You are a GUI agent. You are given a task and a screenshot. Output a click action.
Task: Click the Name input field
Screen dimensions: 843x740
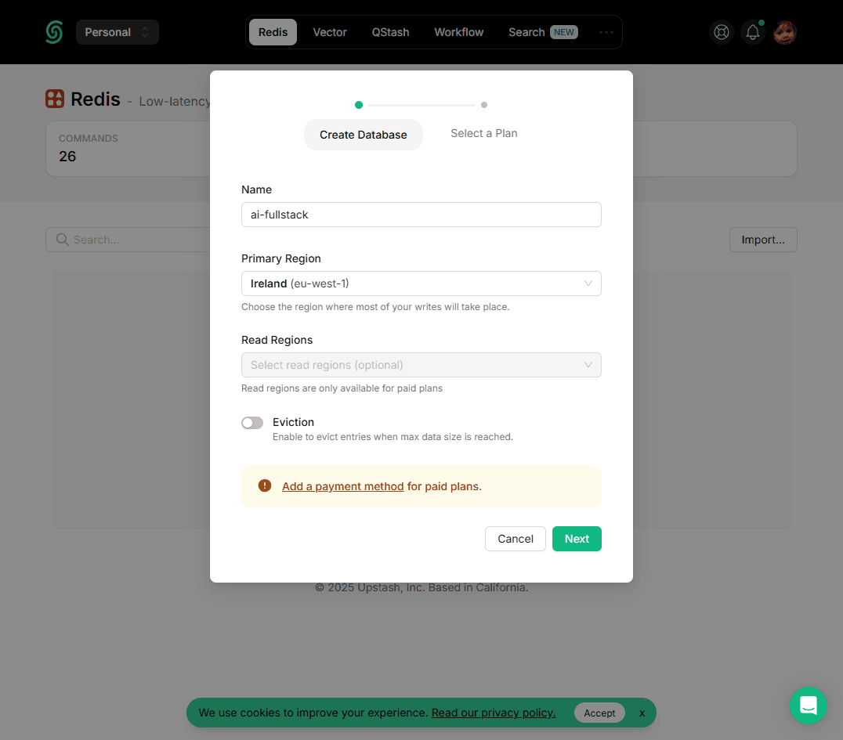tap(421, 215)
